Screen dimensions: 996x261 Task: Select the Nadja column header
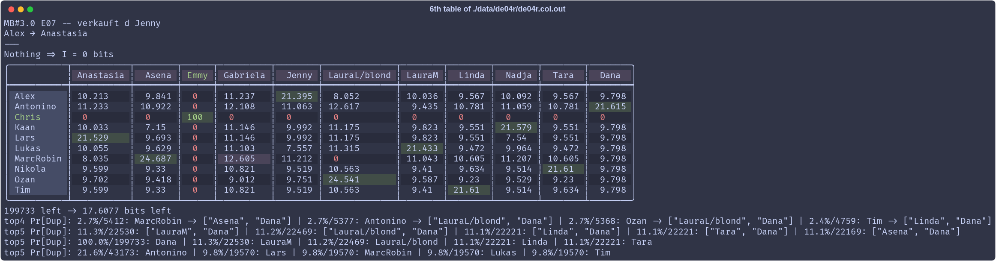click(516, 76)
